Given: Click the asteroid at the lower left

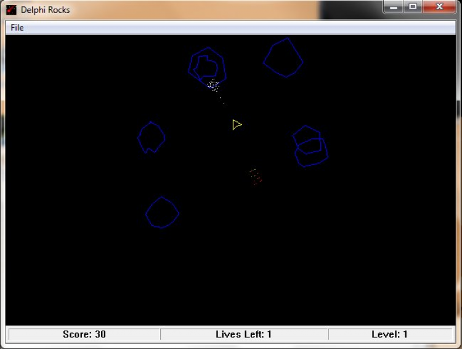Looking at the screenshot, I should click(162, 212).
